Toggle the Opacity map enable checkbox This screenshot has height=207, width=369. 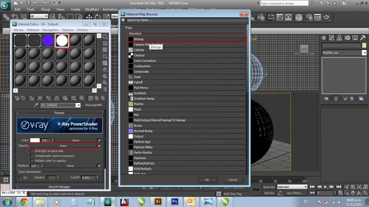click(x=99, y=145)
